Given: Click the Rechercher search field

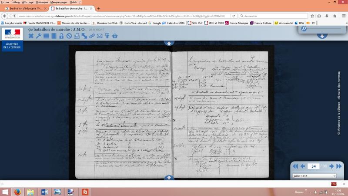Looking at the screenshot, I should (x=273, y=16).
